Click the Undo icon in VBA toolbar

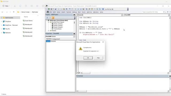coord(69,9)
